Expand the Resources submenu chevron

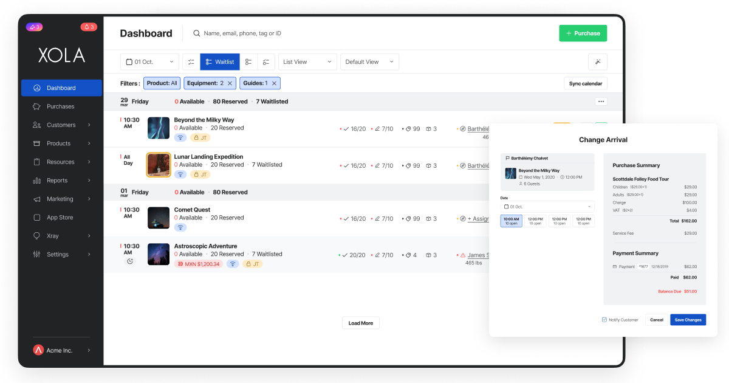coord(89,162)
